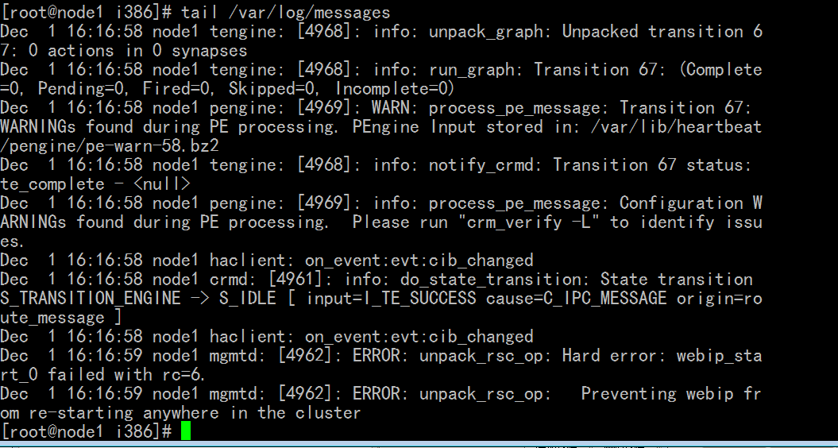
Task: Click the '/pengine/pe-warn-58.bz2' file path
Action: pyautogui.click(x=110, y=146)
